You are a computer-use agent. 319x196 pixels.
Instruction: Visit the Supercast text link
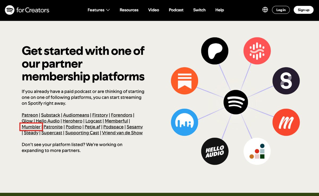52,133
